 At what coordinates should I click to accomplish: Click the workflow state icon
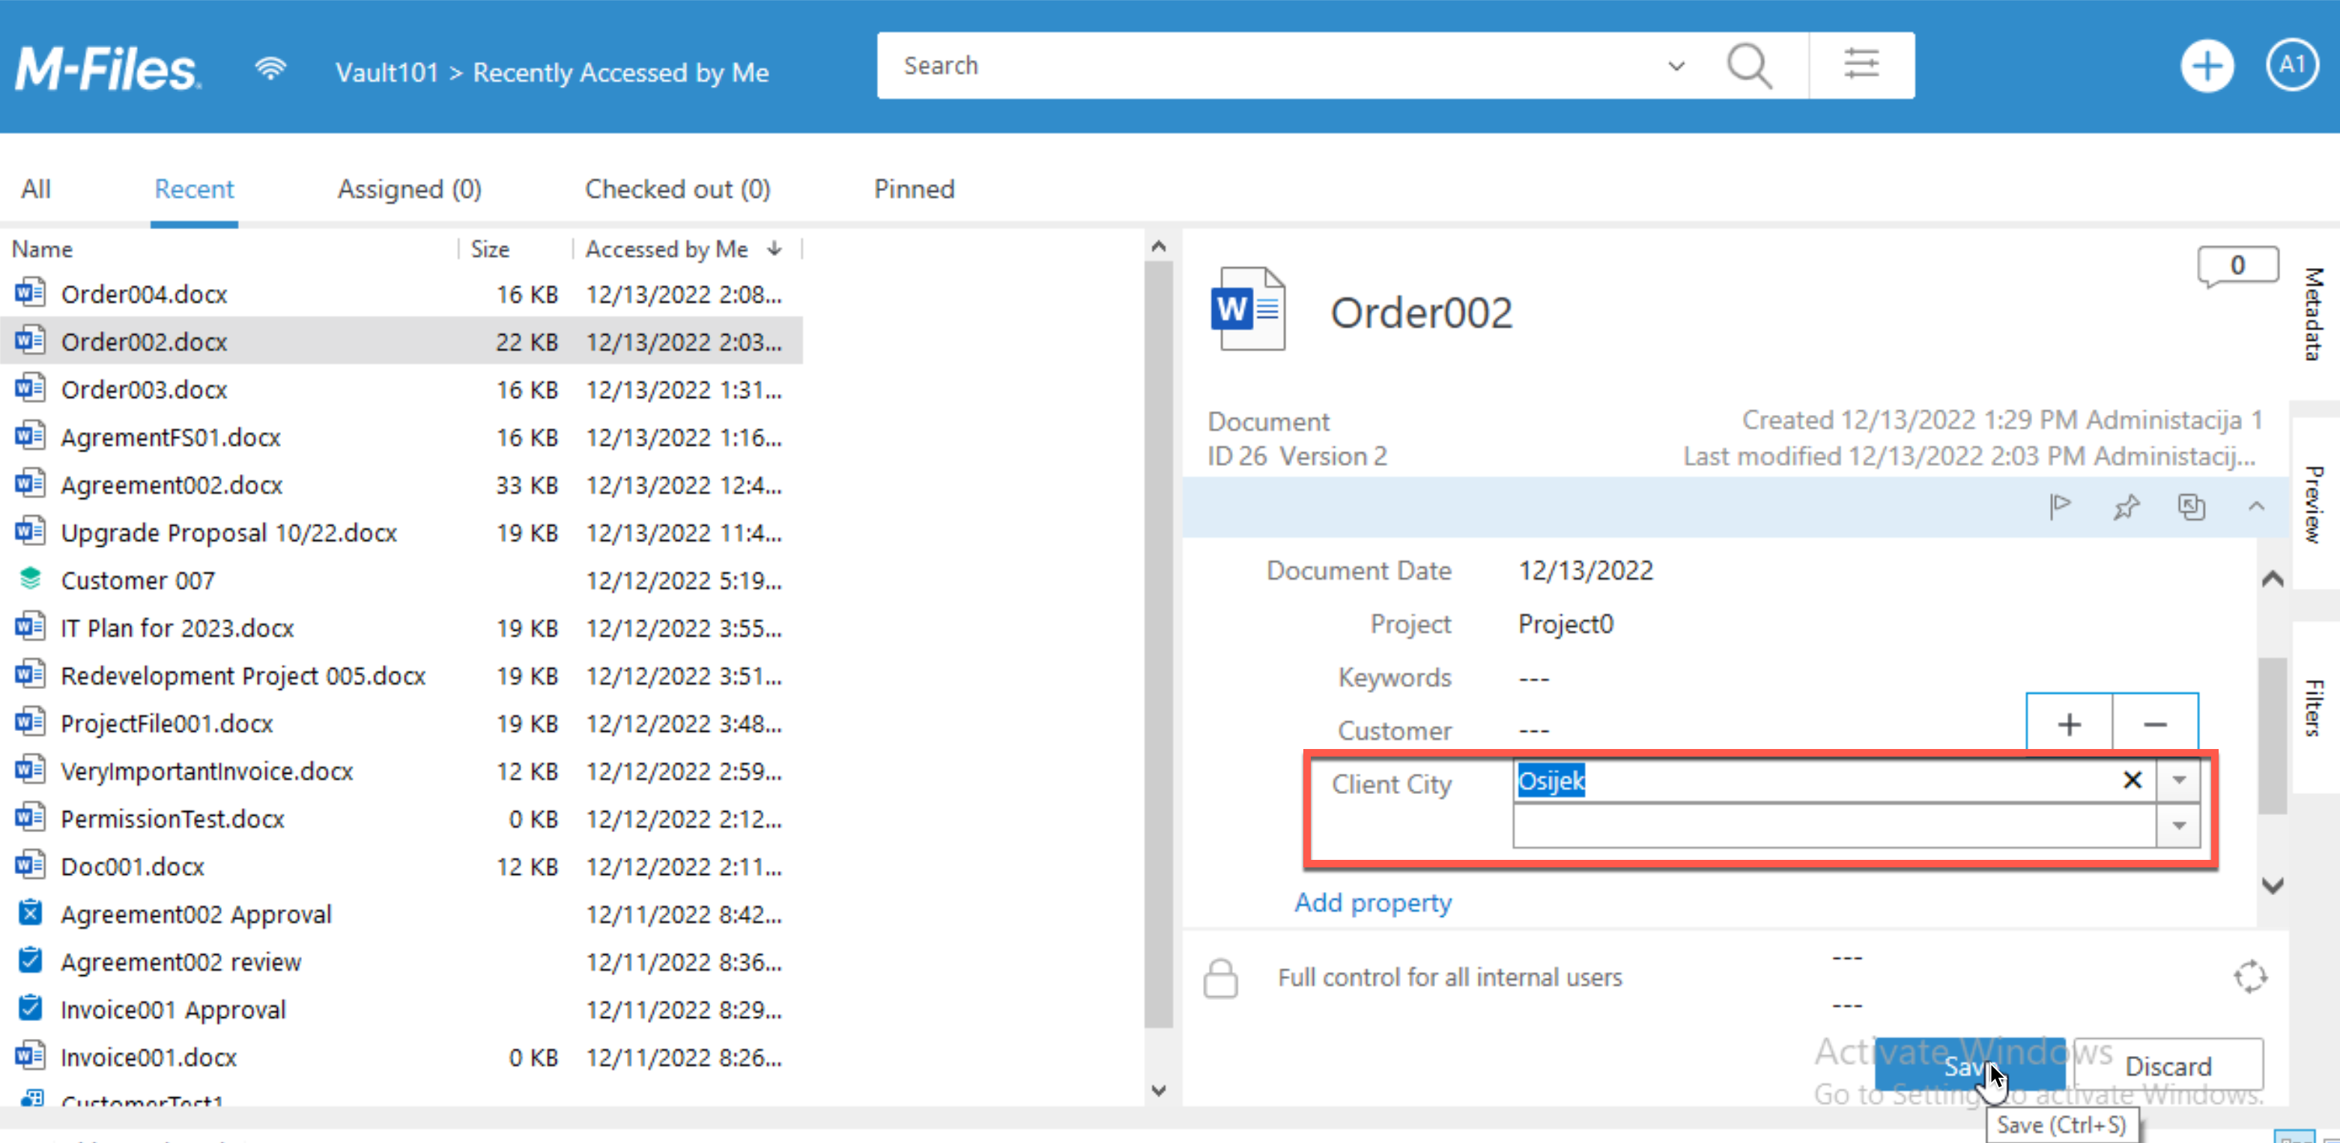coord(2250,977)
